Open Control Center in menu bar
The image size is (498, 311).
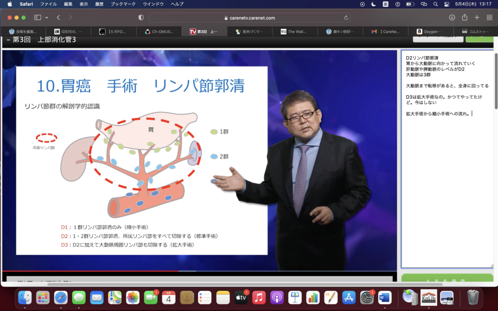click(x=447, y=4)
